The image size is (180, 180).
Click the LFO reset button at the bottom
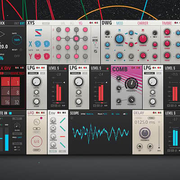36,150
